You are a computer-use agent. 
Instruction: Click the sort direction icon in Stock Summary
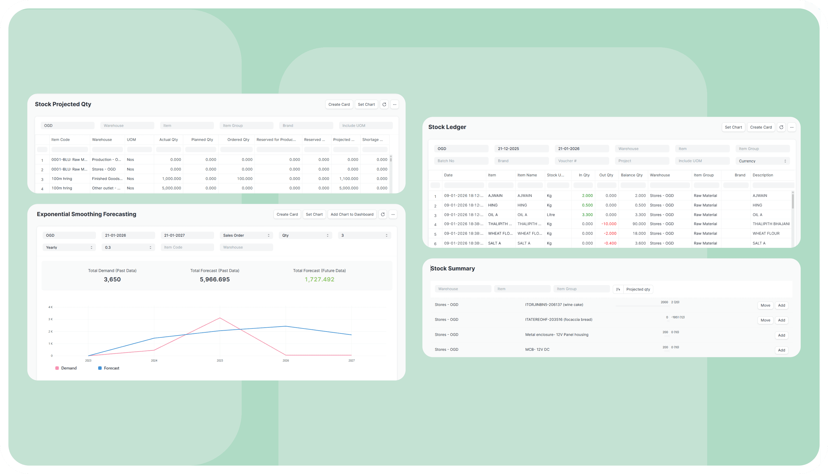click(618, 289)
